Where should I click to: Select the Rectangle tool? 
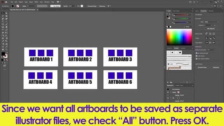pyautogui.click(x=3, y=24)
